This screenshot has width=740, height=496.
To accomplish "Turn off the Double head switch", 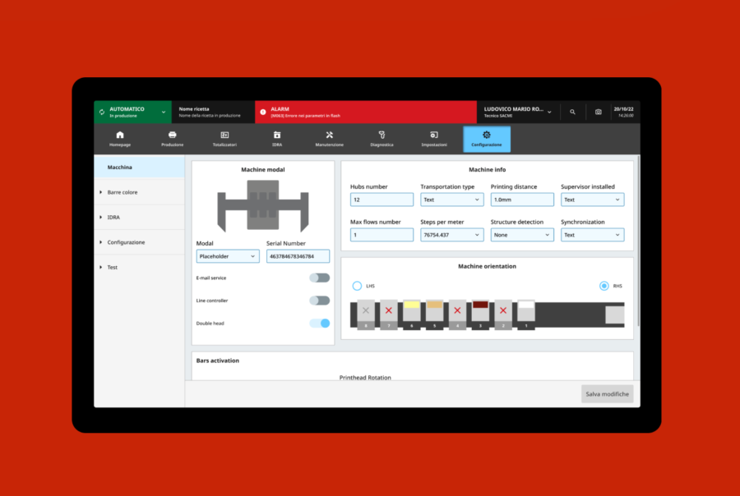I will pos(319,324).
